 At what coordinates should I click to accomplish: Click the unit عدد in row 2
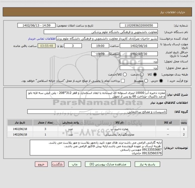coord(70,135)
